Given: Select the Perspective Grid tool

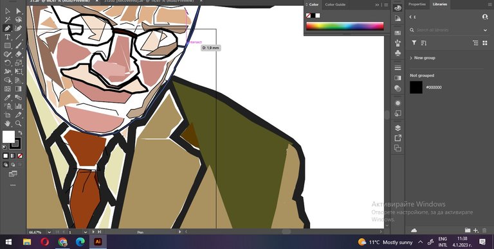Looking at the screenshot, I should [19, 80].
